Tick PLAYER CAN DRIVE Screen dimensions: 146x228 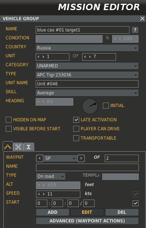coord(76,129)
